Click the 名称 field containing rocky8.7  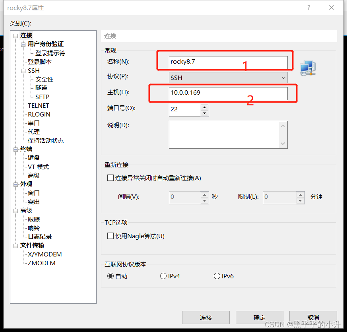click(228, 62)
